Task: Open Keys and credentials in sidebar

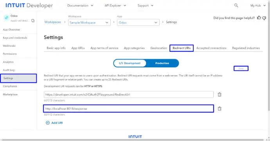Action: [x=15, y=38]
